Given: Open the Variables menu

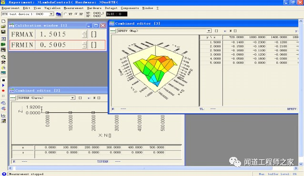Looking at the screenshot, I should (x=52, y=8).
